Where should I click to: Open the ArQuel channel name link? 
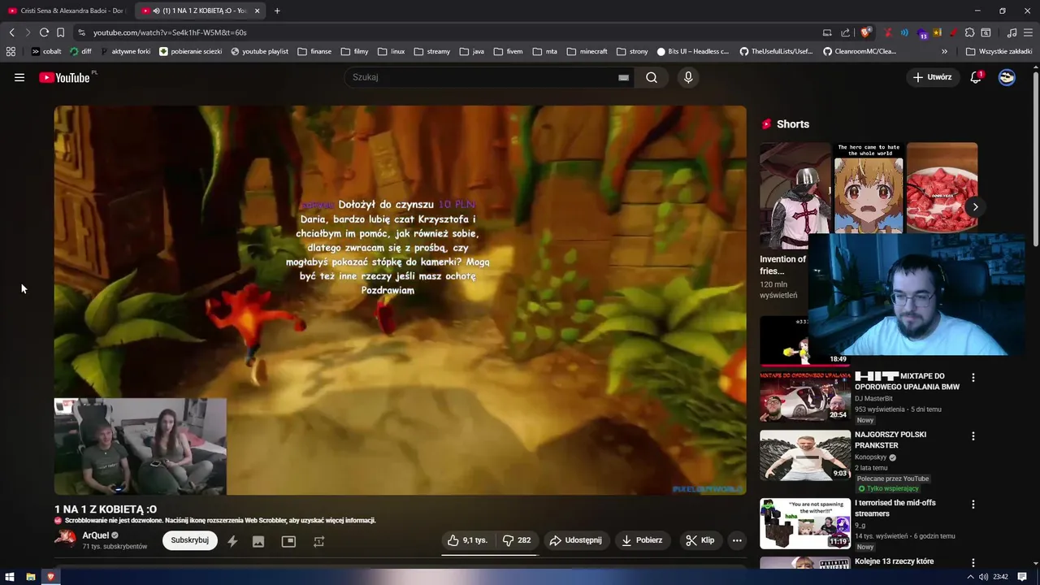95,535
